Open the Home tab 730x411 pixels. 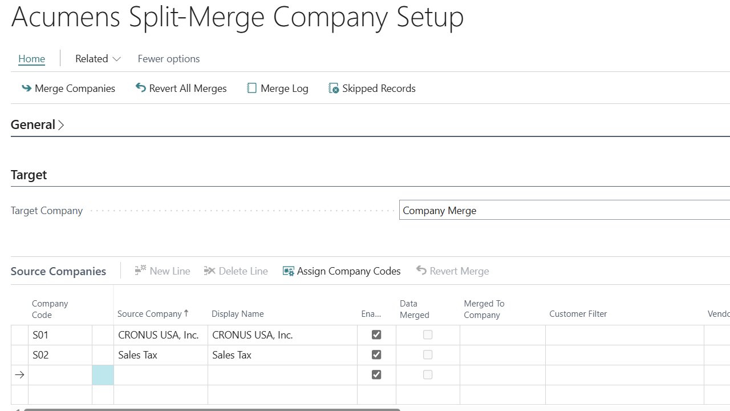(31, 59)
